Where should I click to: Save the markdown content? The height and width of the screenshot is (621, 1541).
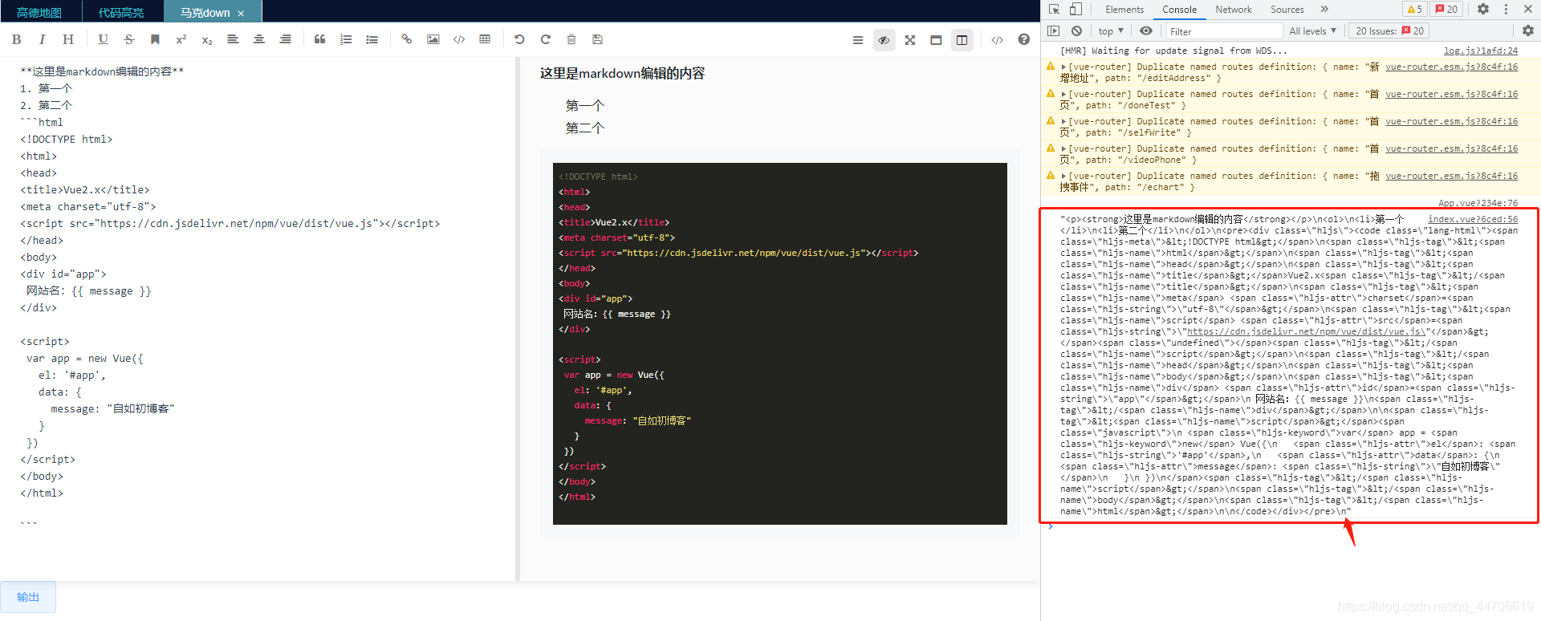tap(597, 39)
